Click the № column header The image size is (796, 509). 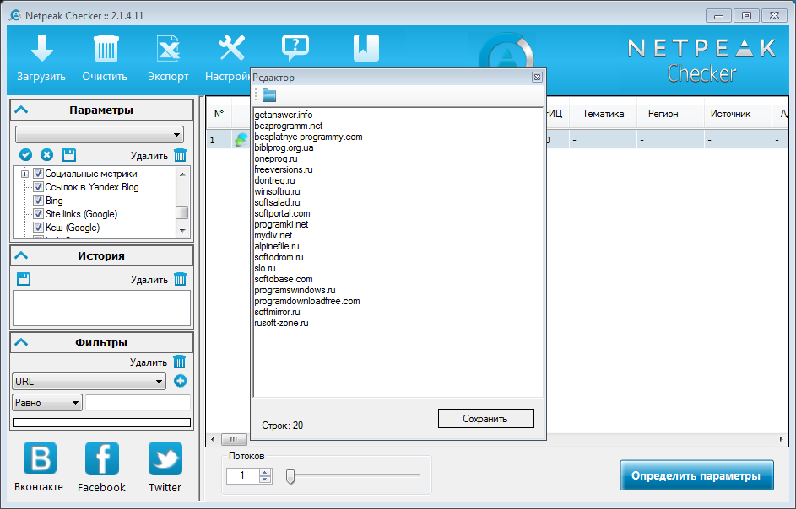pos(219,114)
